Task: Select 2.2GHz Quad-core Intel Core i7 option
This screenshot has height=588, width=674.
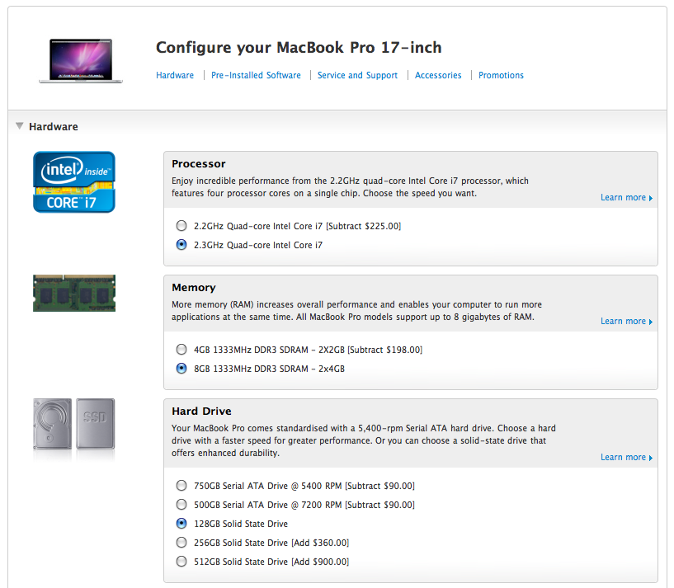Action: click(181, 226)
